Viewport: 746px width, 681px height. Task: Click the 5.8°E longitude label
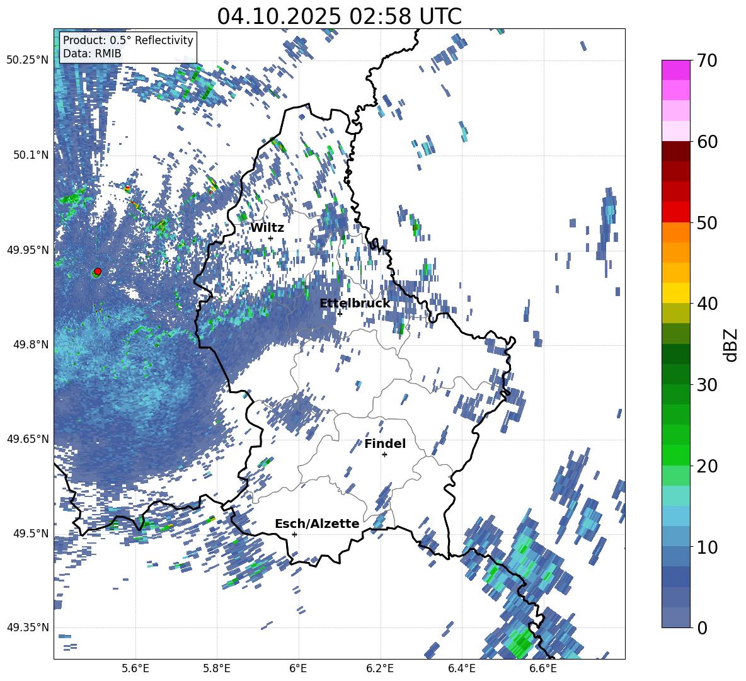[x=217, y=668]
